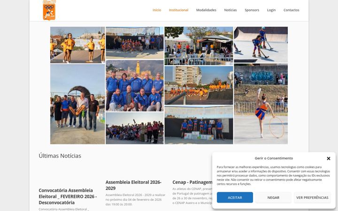Viewport: 338px width, 211px height.
Task: Open the Início menu item
Action: click(x=157, y=10)
